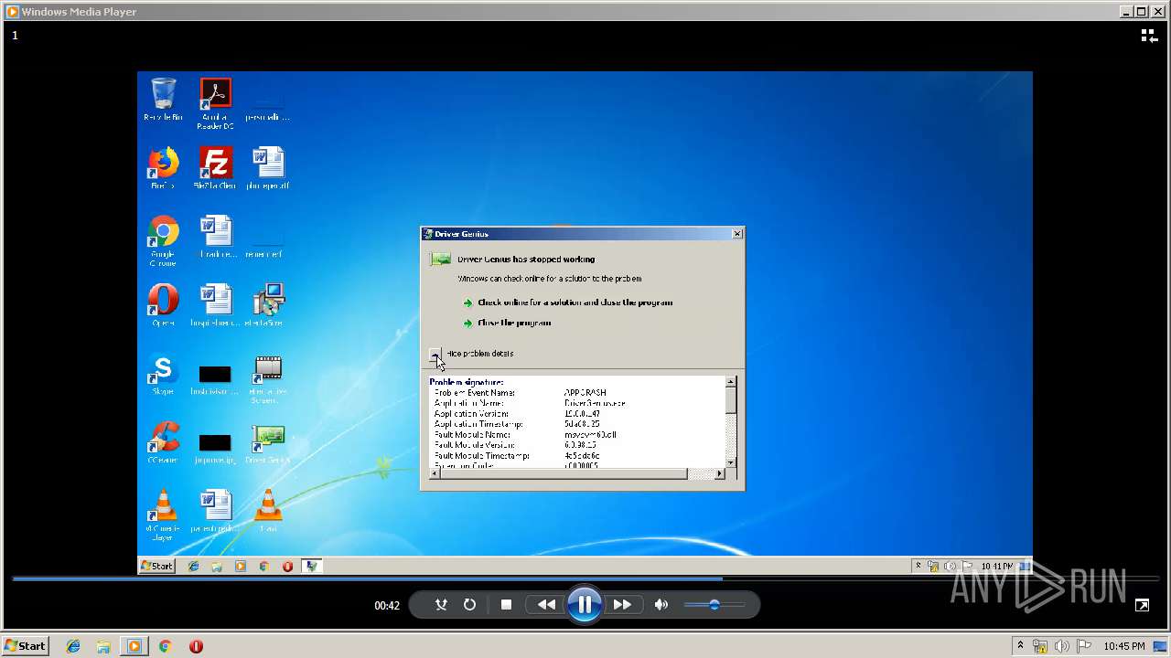This screenshot has height=658, width=1171.
Task: Pause the video with the round pause button
Action: [584, 604]
